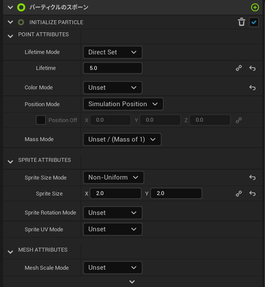The image size is (265, 287).
Task: Open the Sprite Rotation Mode dropdown
Action: click(113, 213)
